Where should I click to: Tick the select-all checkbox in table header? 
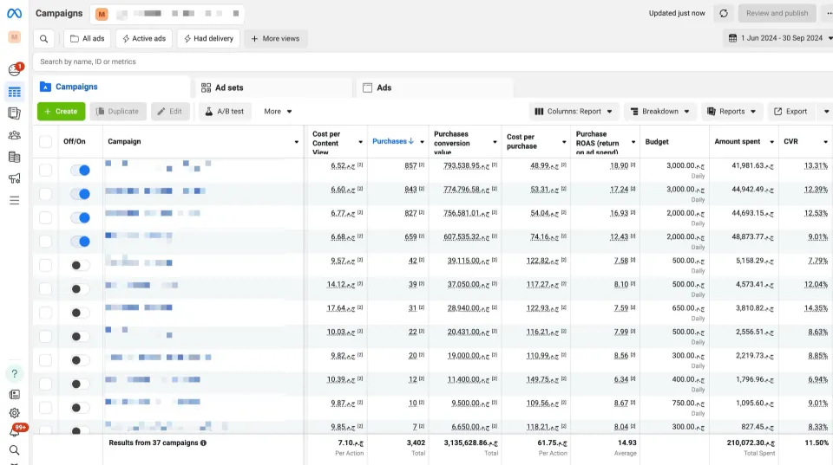tap(46, 141)
